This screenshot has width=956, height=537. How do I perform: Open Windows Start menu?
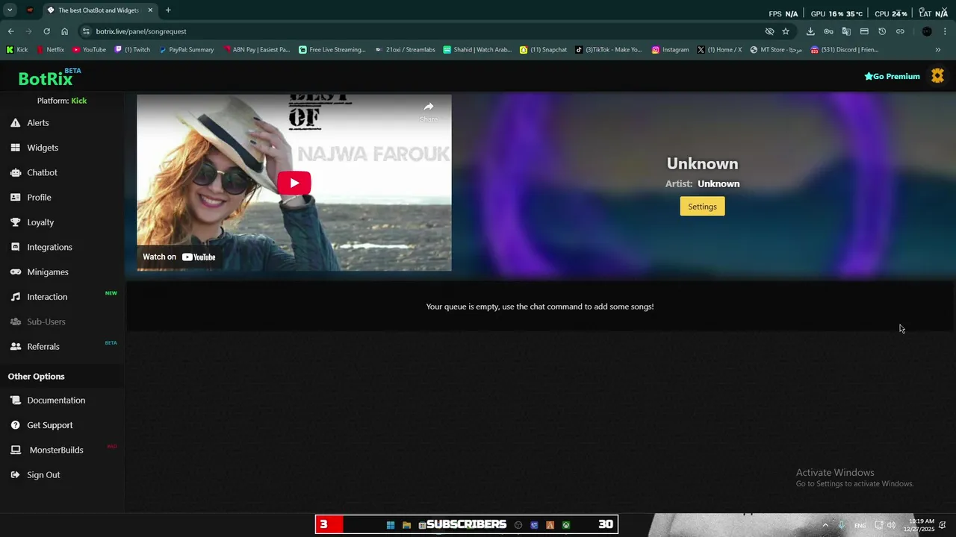(391, 525)
